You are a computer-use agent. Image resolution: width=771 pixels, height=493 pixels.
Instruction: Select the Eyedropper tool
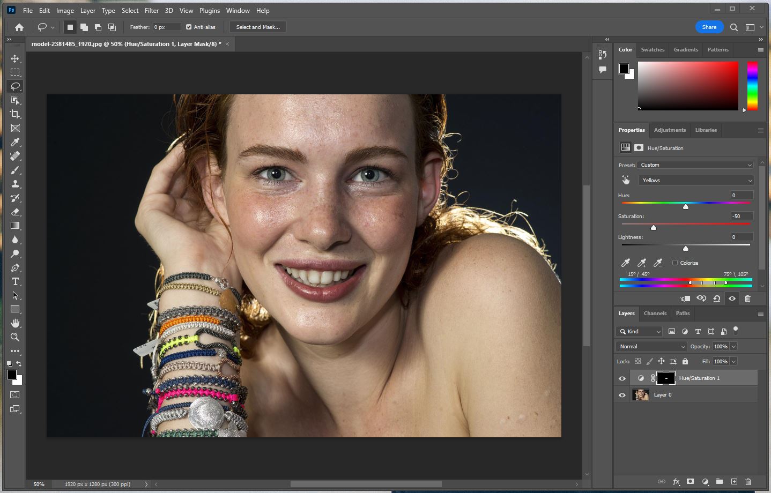(x=15, y=142)
